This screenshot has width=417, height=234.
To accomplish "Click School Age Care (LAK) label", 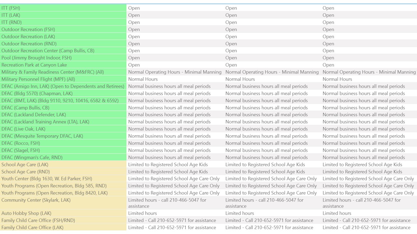I will [25, 165].
